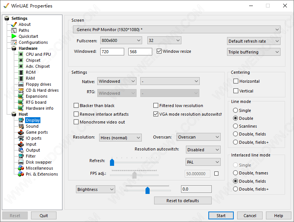This screenshot has height=222, width=294.
Task: Open Triple buffering dropdown
Action: [254, 52]
